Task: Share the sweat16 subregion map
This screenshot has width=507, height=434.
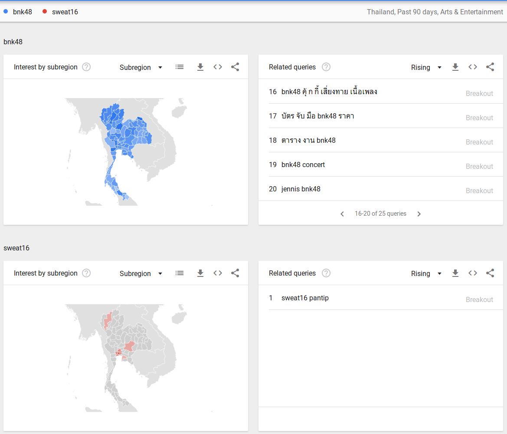Action: coord(235,273)
